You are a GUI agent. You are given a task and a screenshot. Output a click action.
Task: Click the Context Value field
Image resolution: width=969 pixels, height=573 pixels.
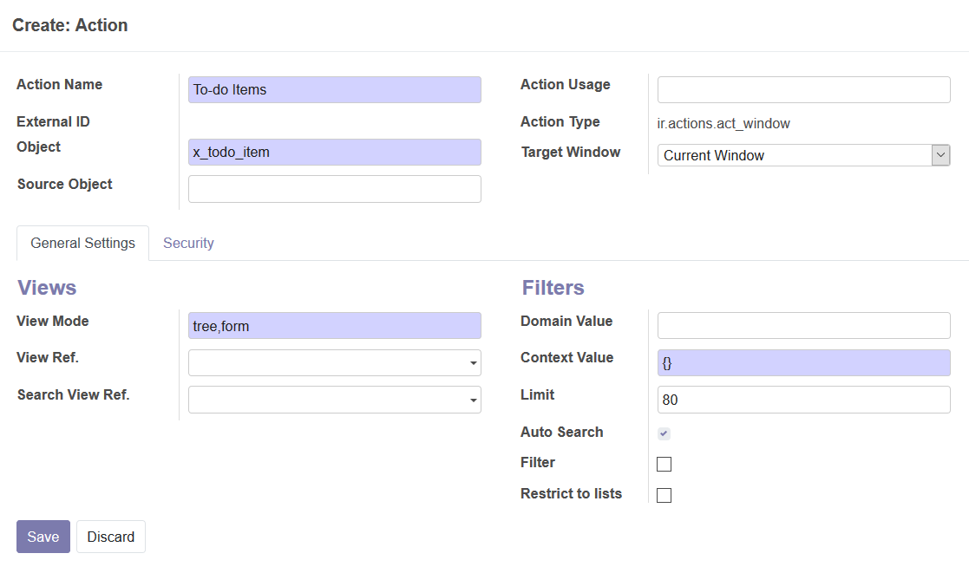(803, 363)
